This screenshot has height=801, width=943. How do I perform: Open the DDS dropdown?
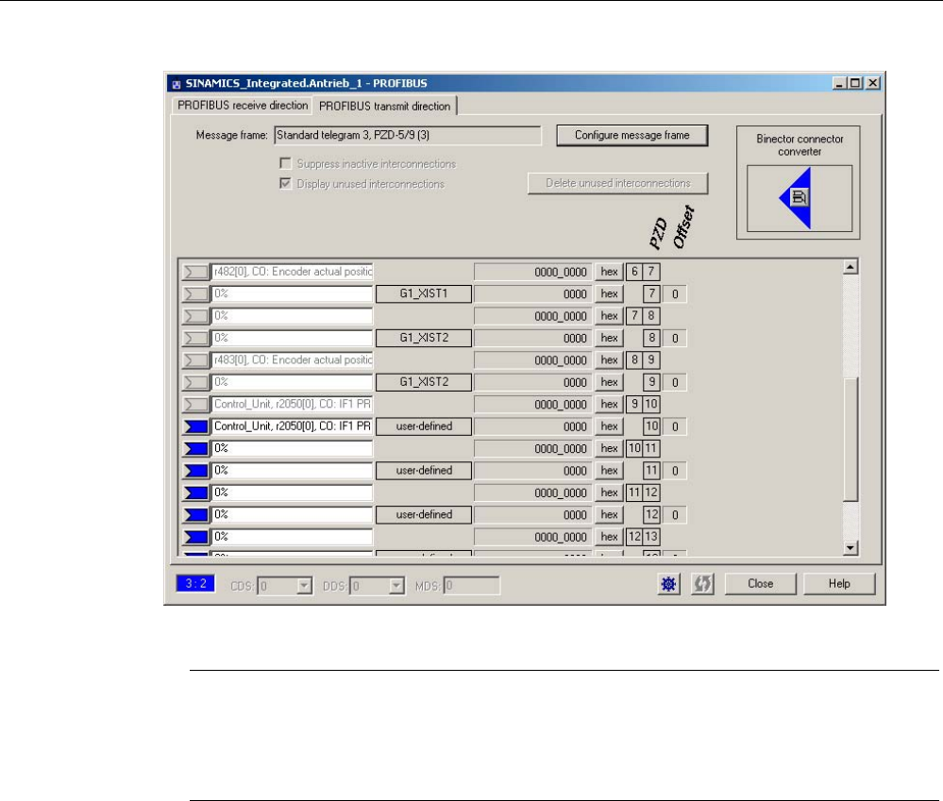pyautogui.click(x=396, y=585)
